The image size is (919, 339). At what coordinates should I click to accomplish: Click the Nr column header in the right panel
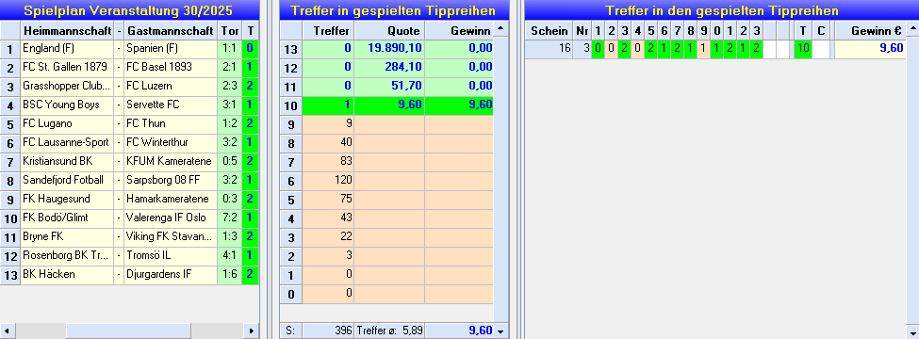(582, 30)
